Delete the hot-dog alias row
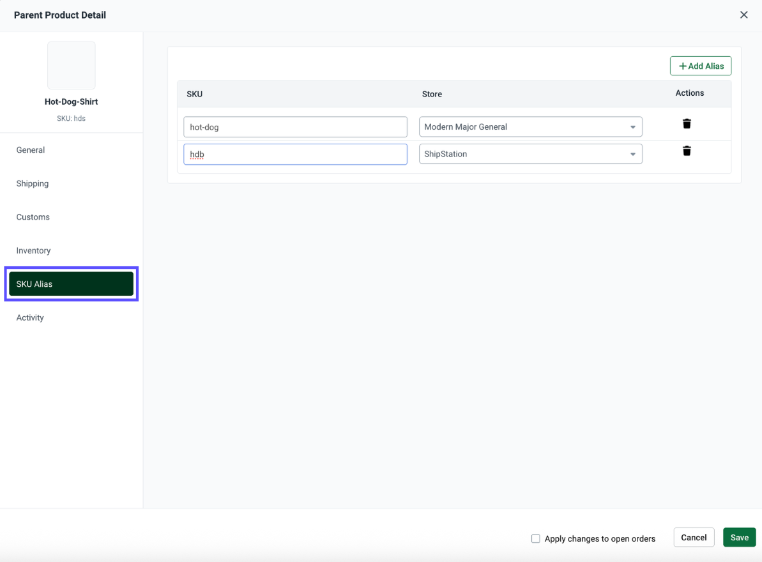The height and width of the screenshot is (562, 762). (686, 124)
